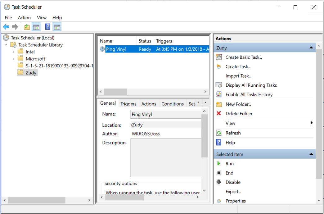
Task: Collapse the Zudy actions section
Action: [x=311, y=48]
